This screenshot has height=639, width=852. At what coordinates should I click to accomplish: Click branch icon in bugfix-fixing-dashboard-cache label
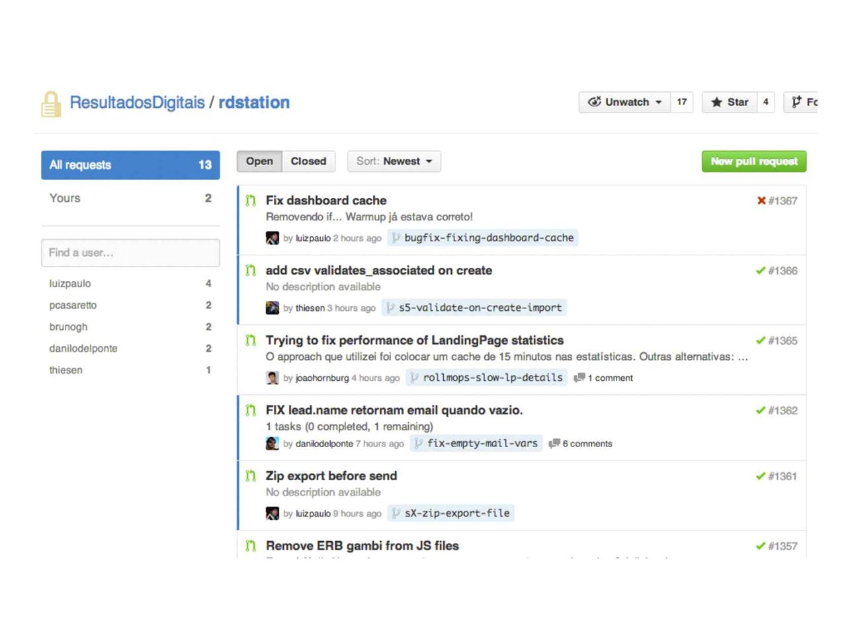(x=396, y=238)
